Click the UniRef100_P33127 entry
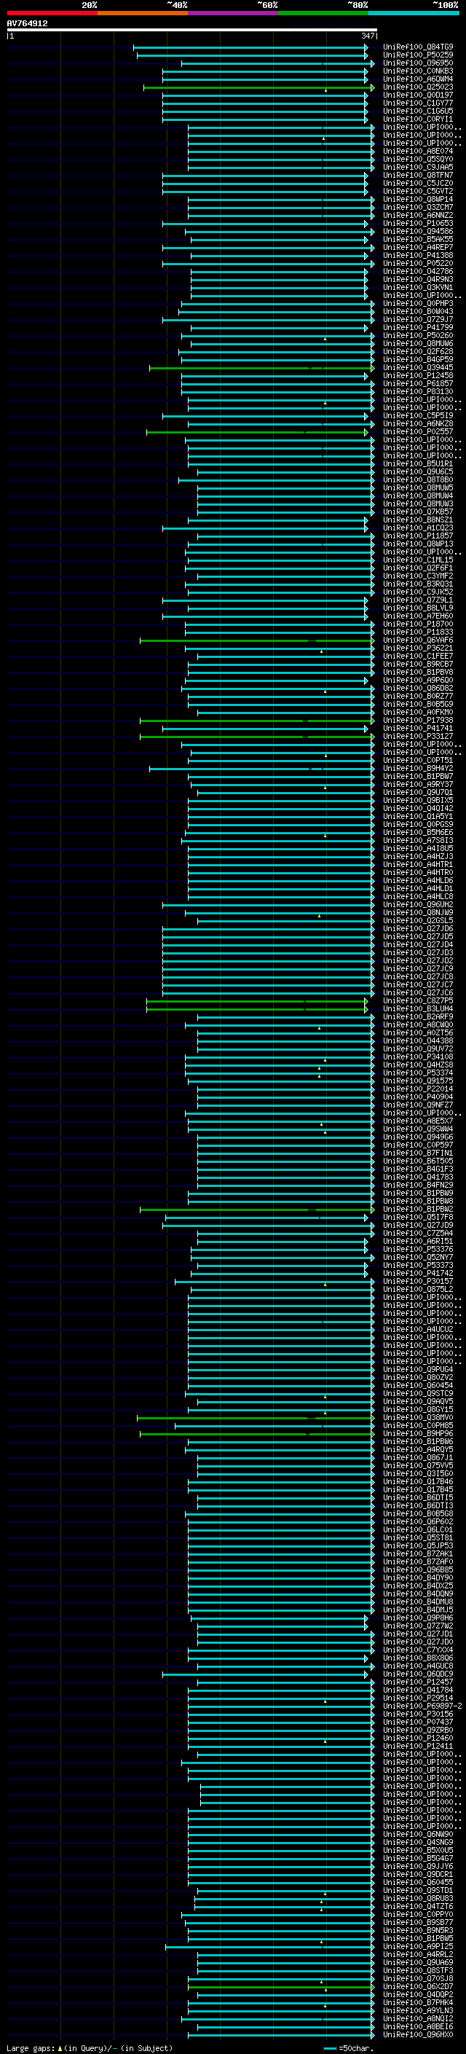This screenshot has width=466, height=2054. (x=418, y=737)
